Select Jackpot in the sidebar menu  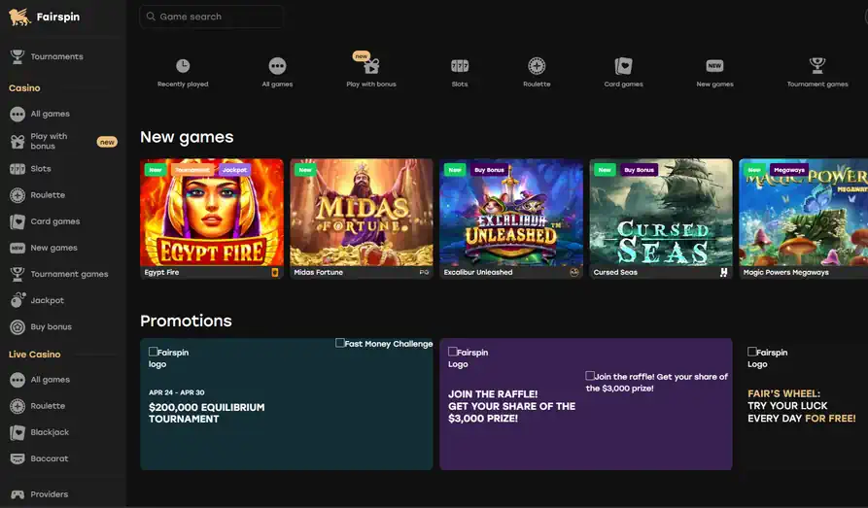pos(47,300)
